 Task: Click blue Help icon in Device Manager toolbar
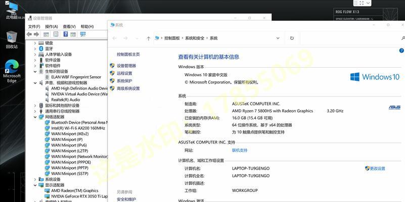coord(66,34)
